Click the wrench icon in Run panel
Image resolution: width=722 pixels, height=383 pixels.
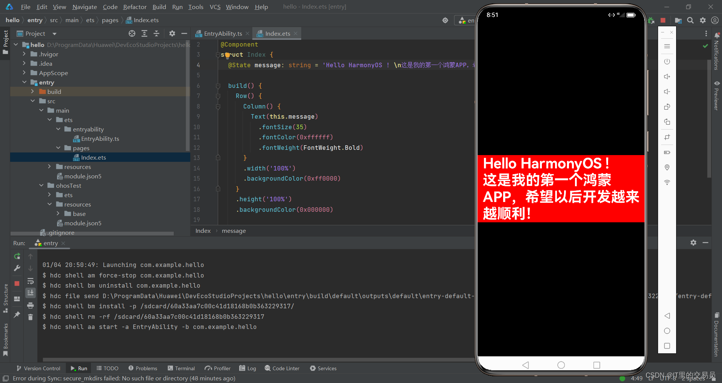coord(17,268)
